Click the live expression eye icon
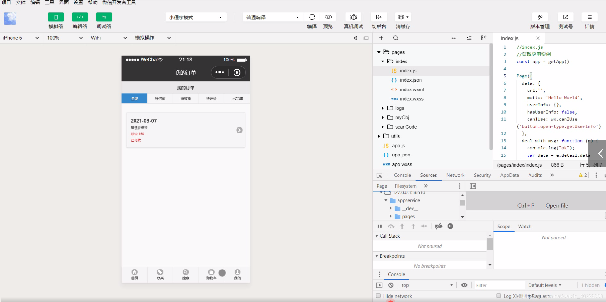606x302 pixels. [464, 285]
